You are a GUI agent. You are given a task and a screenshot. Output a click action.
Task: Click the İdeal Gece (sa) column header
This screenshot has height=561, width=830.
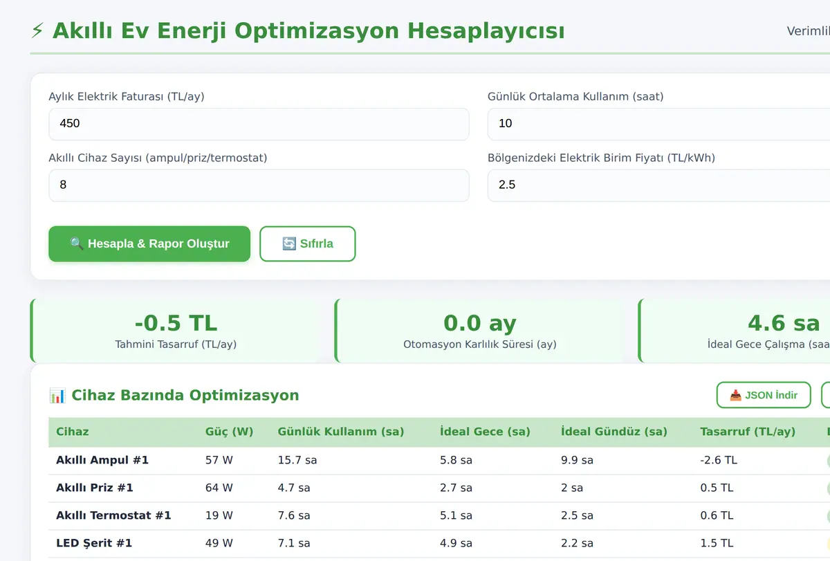pyautogui.click(x=485, y=432)
